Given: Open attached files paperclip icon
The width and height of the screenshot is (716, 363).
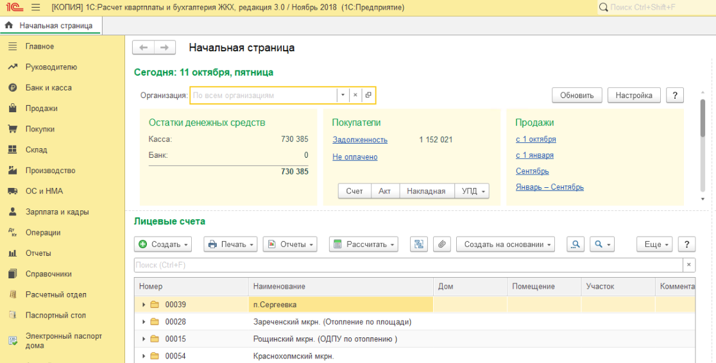Looking at the screenshot, I should point(441,244).
